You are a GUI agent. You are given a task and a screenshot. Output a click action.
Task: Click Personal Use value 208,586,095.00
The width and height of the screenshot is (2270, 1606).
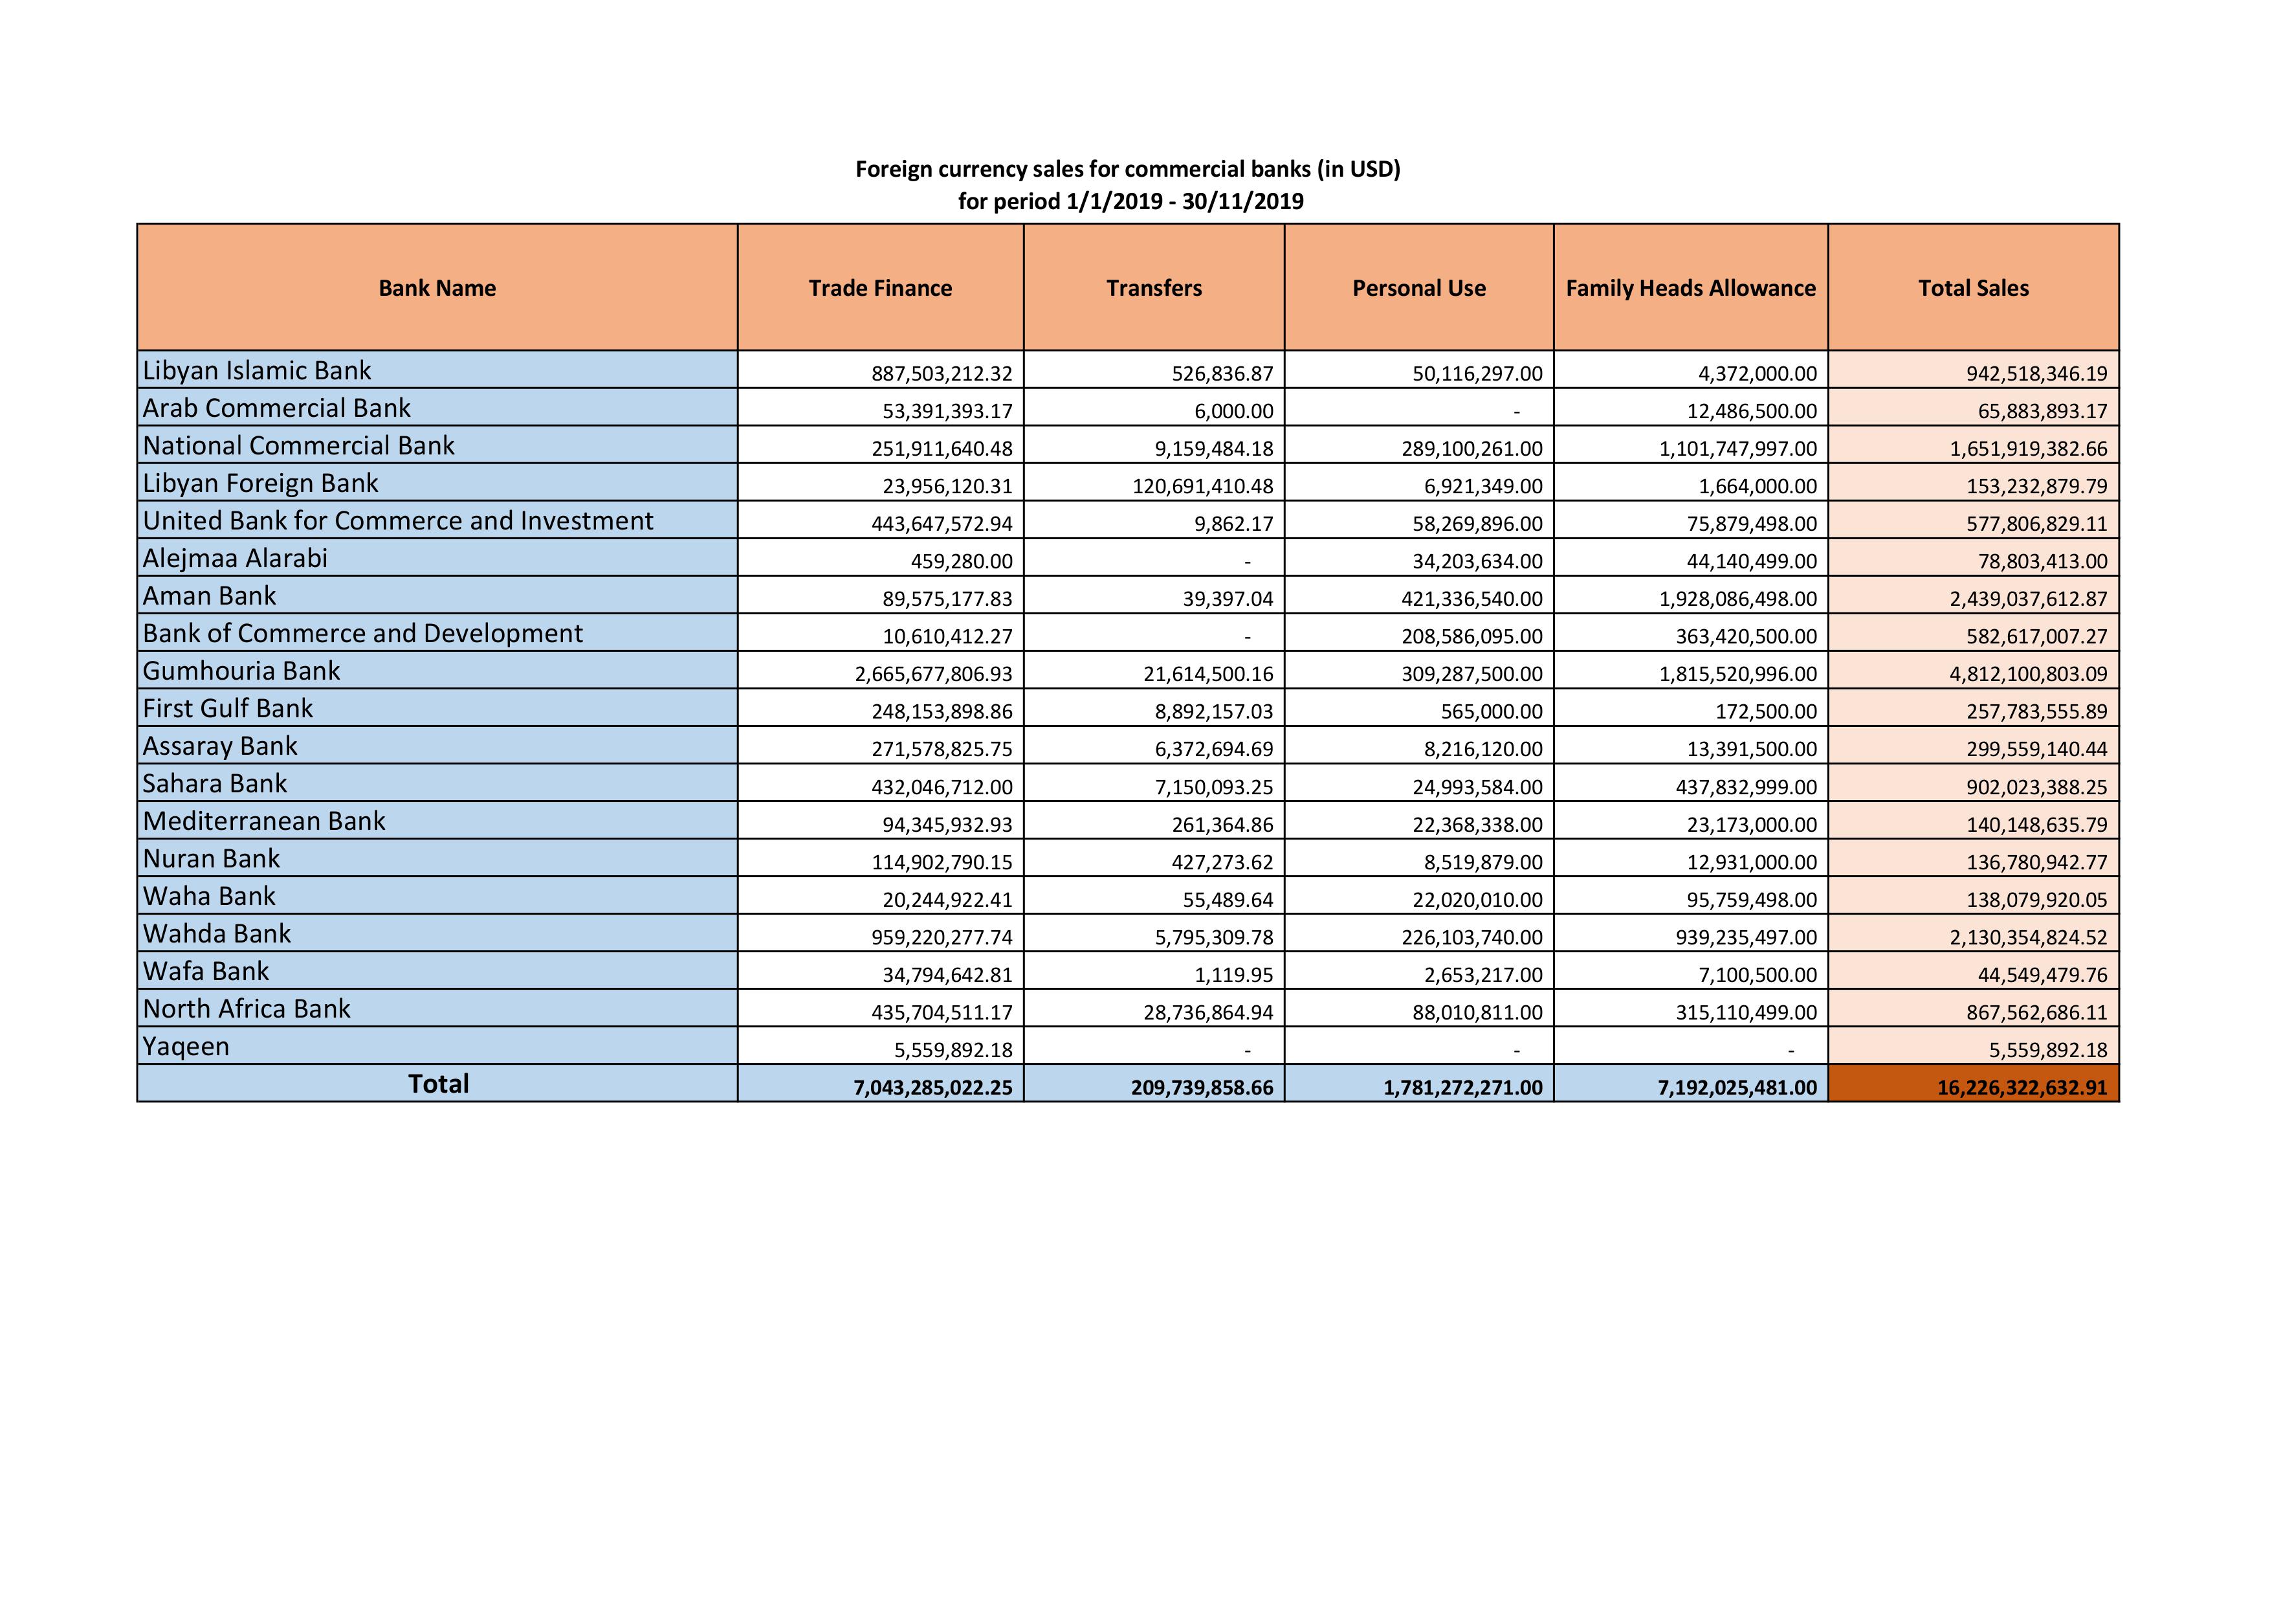[x=1472, y=637]
